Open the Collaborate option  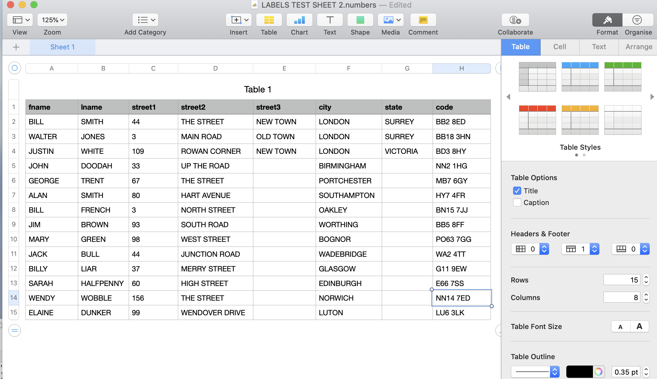tap(515, 20)
